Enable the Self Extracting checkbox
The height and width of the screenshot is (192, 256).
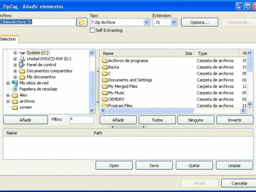click(x=92, y=30)
